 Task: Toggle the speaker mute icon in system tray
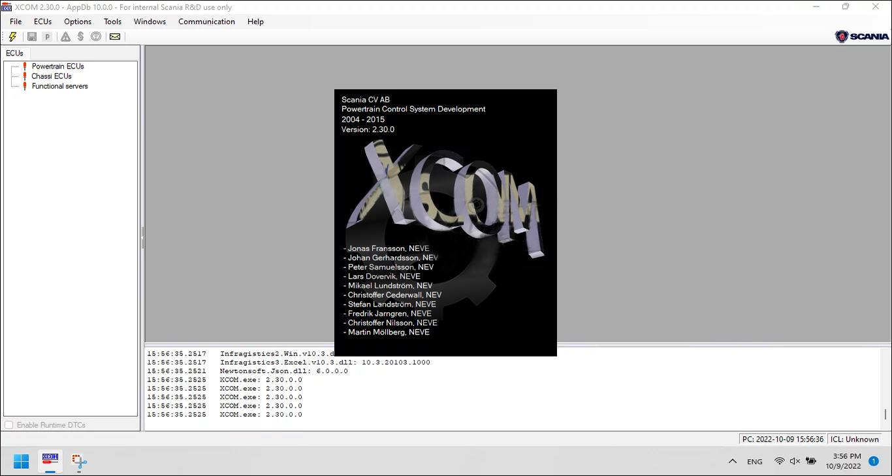794,461
